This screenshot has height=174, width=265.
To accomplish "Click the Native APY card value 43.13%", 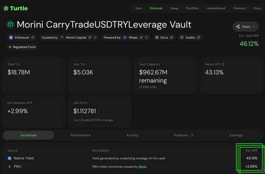I will click(214, 72).
